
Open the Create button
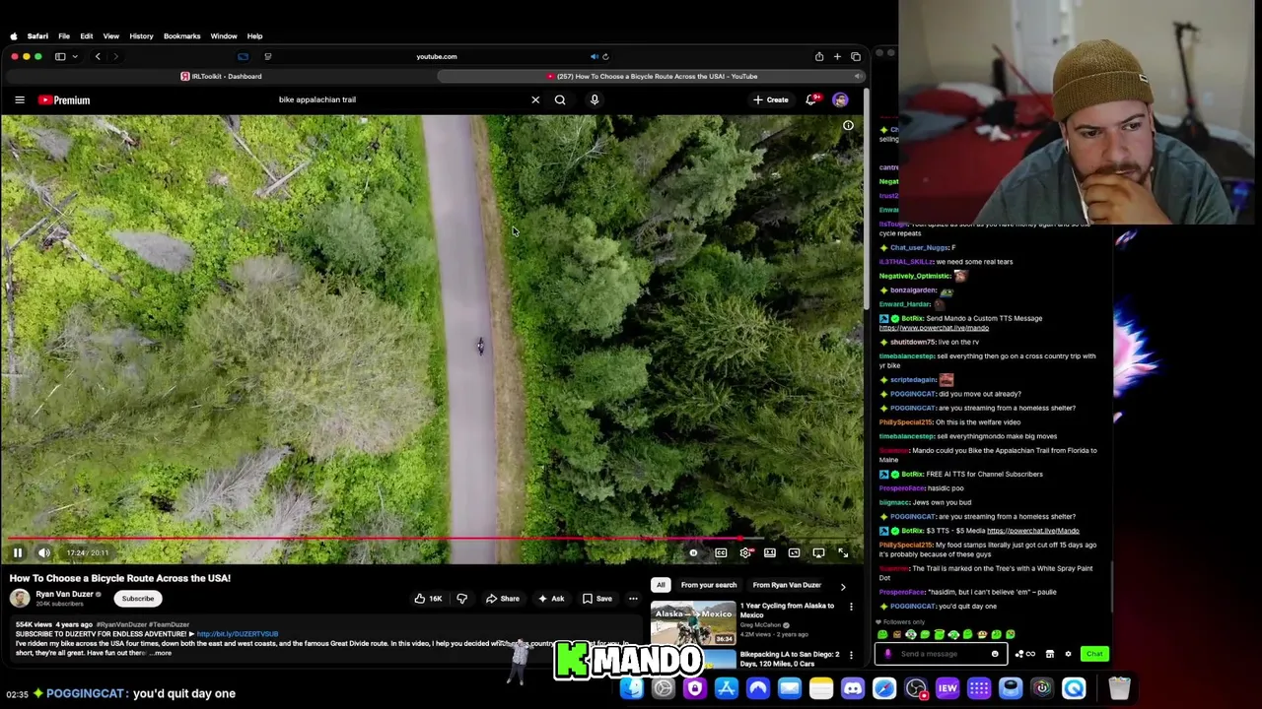point(771,99)
